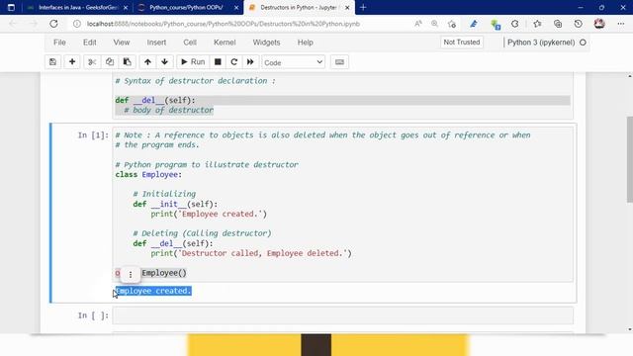The width and height of the screenshot is (633, 356).
Task: Close the Python_course/Python OOPs tab
Action: click(236, 8)
